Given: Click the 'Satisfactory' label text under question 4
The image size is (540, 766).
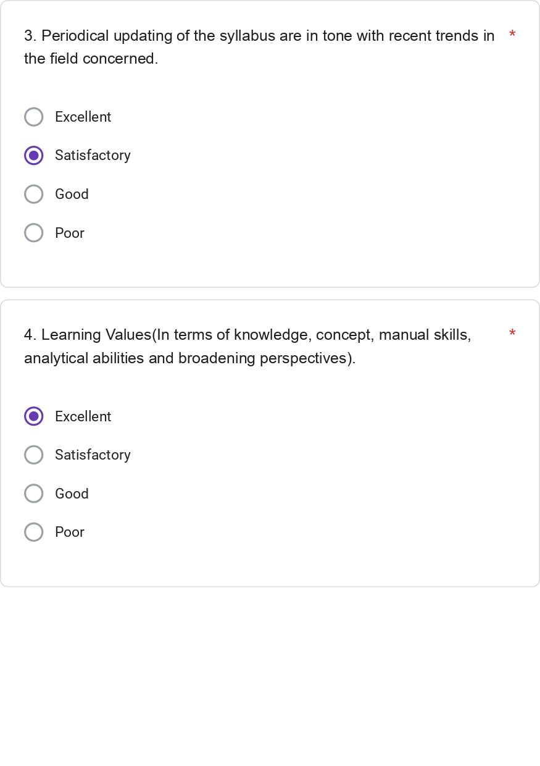Looking at the screenshot, I should click(93, 455).
